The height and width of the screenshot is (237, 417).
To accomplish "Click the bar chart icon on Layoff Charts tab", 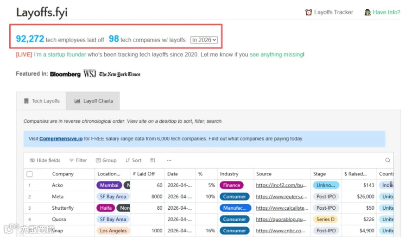I will click(77, 101).
